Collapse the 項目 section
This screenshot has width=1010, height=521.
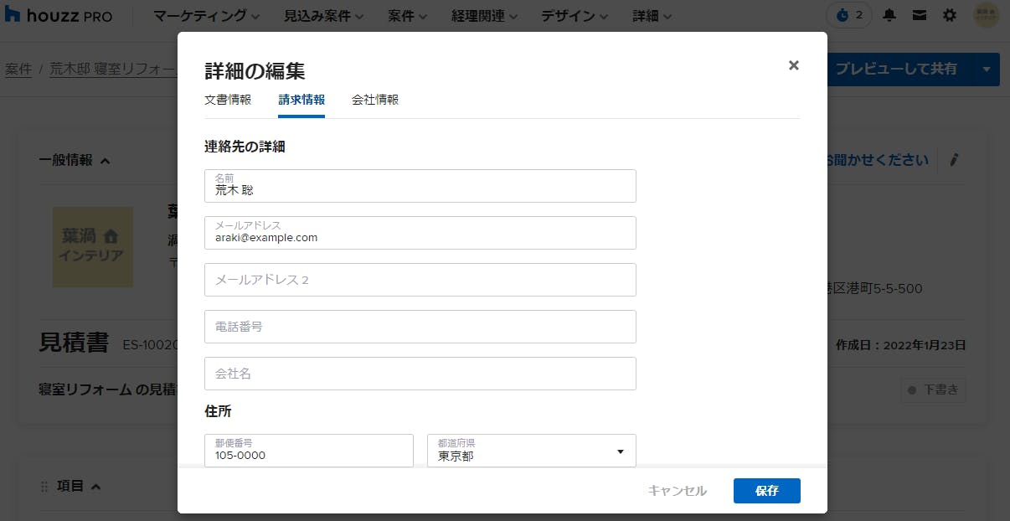pos(95,487)
